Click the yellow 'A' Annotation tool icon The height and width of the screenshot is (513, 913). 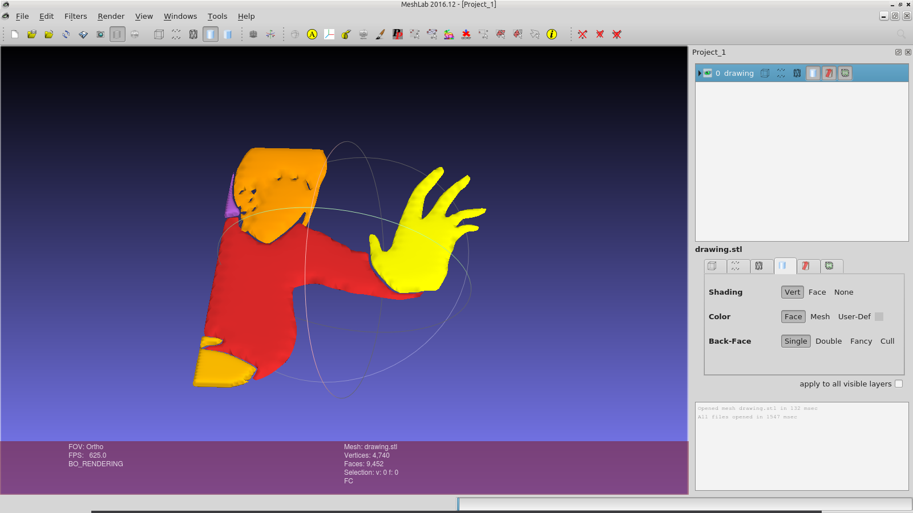(x=312, y=34)
